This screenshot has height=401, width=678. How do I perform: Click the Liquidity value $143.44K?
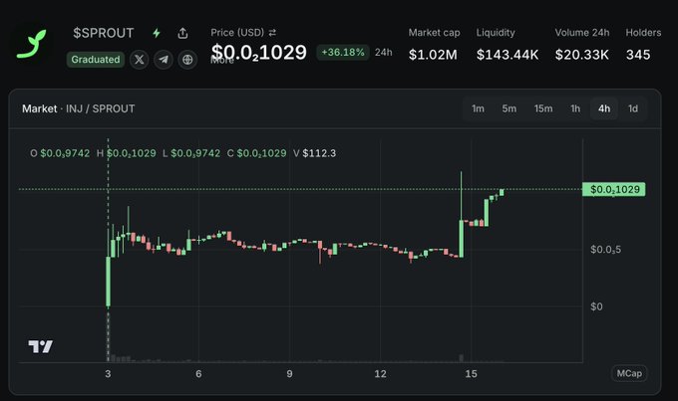[x=508, y=55]
